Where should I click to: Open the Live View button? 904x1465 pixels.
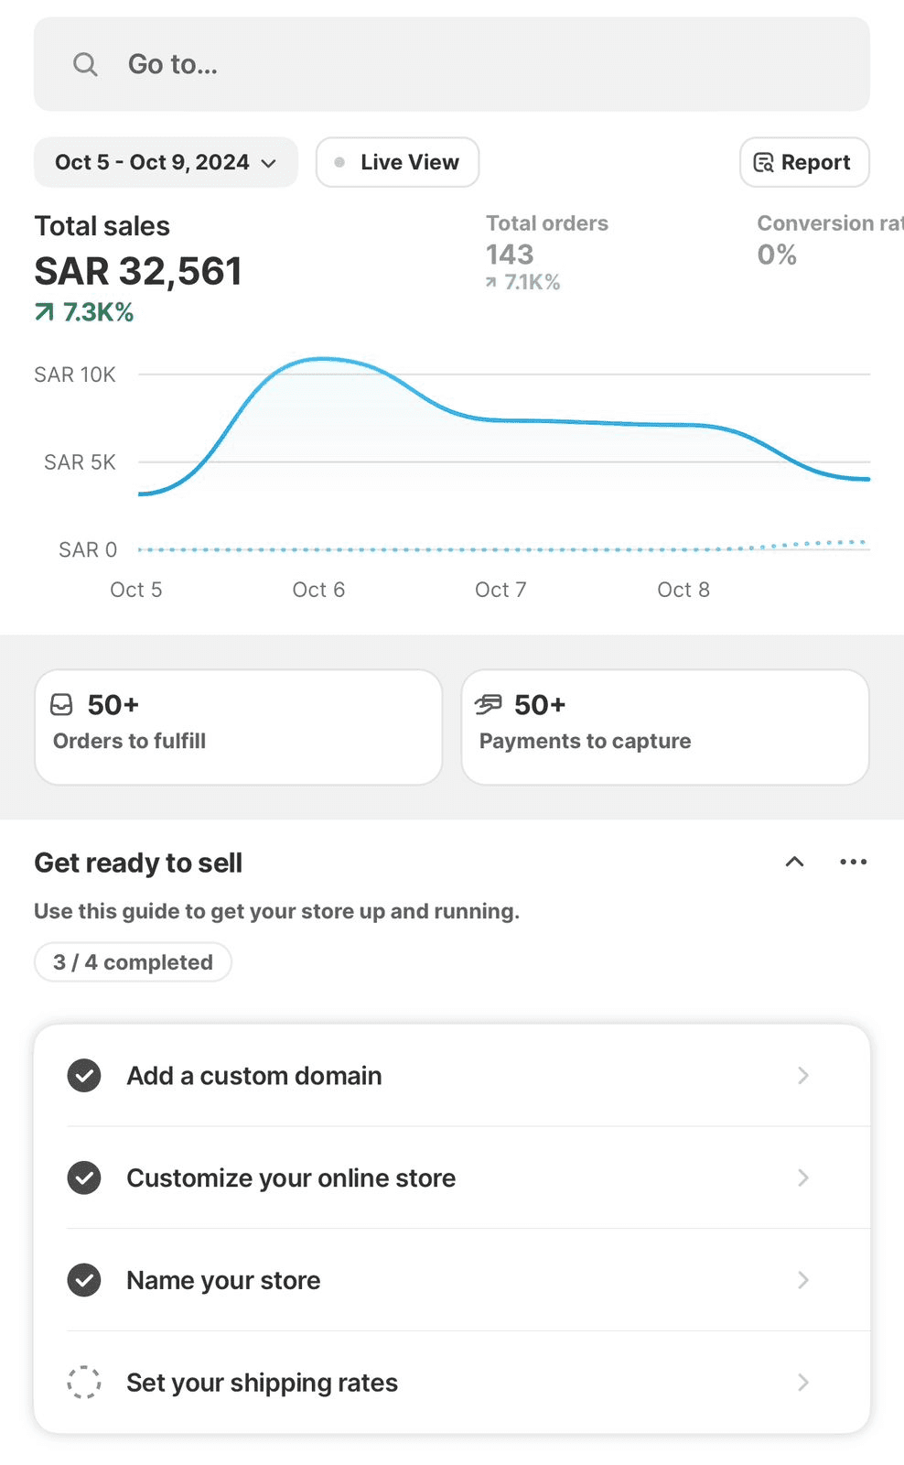[x=397, y=162]
